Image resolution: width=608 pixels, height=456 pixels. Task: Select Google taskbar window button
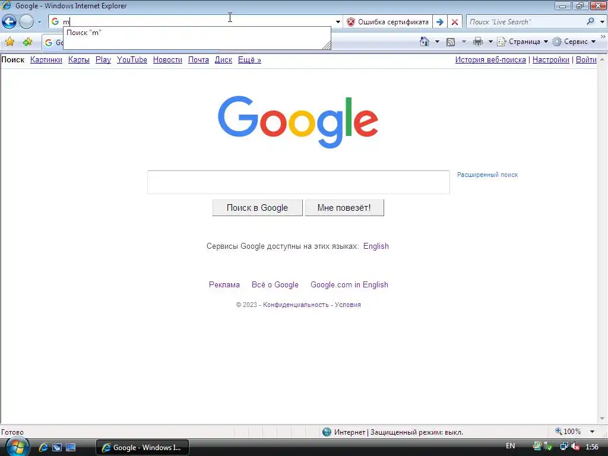click(x=142, y=448)
